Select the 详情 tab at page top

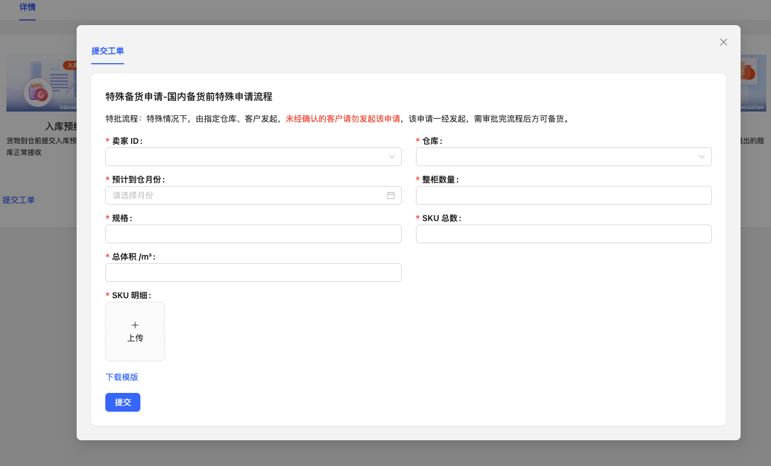click(27, 8)
